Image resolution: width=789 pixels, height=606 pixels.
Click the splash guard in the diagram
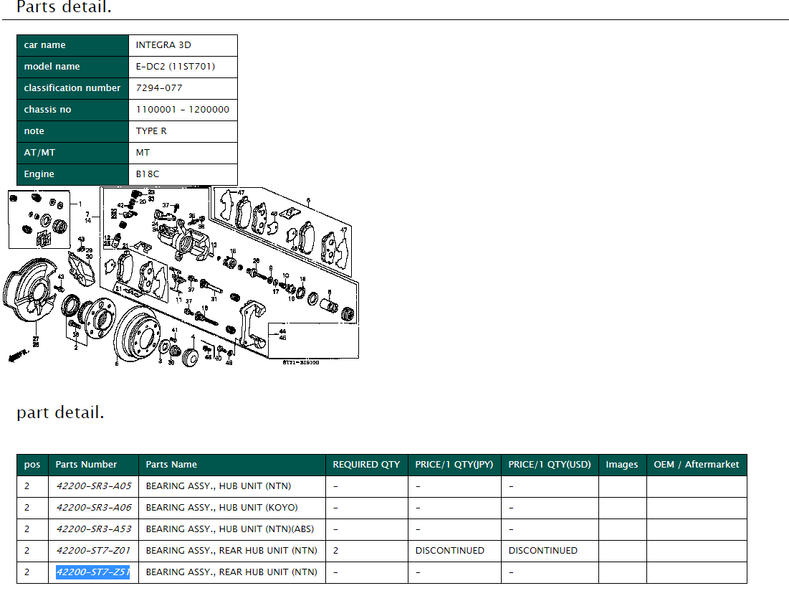point(29,301)
